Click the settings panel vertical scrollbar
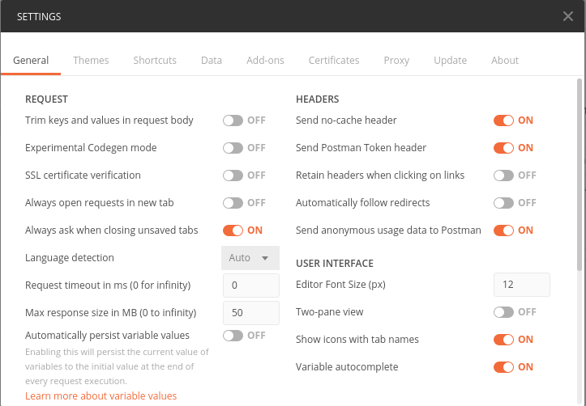The width and height of the screenshot is (586, 406). 580,175
